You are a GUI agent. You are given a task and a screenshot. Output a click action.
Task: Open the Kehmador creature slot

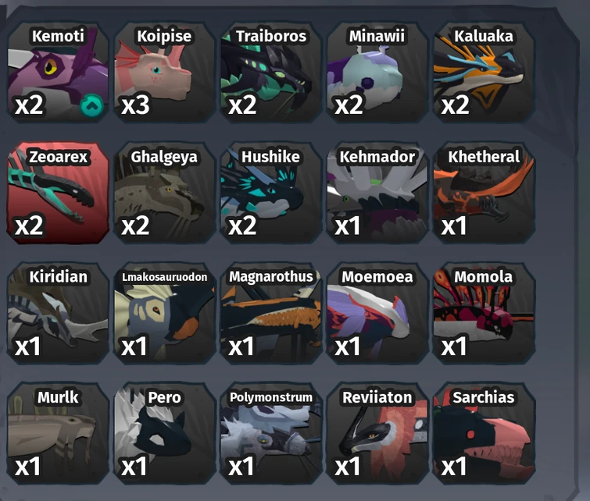click(377, 193)
